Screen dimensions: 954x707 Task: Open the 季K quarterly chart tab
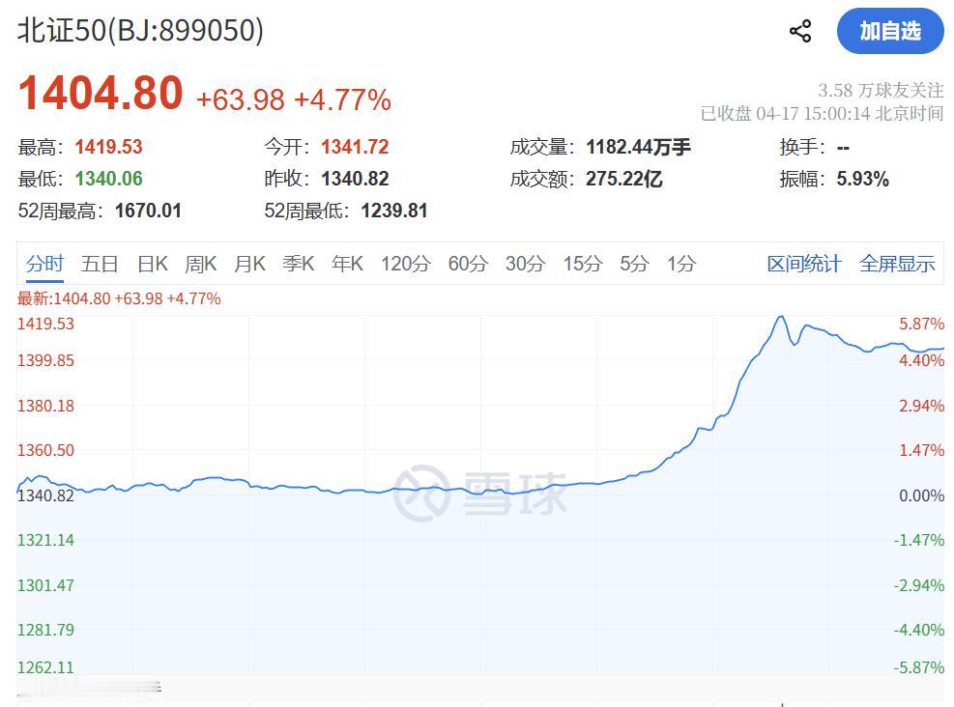tap(299, 263)
